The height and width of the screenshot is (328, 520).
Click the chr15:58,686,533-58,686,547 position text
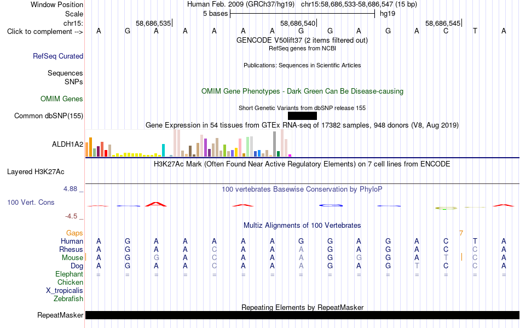pyautogui.click(x=347, y=4)
